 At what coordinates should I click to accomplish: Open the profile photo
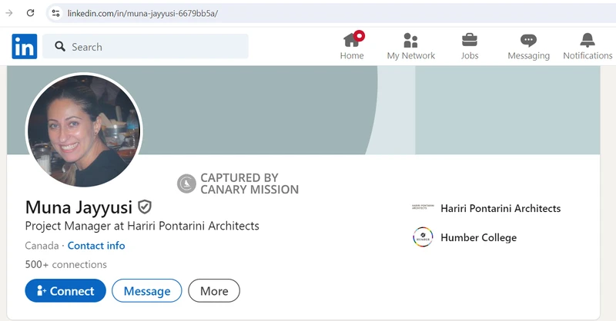tap(84, 130)
